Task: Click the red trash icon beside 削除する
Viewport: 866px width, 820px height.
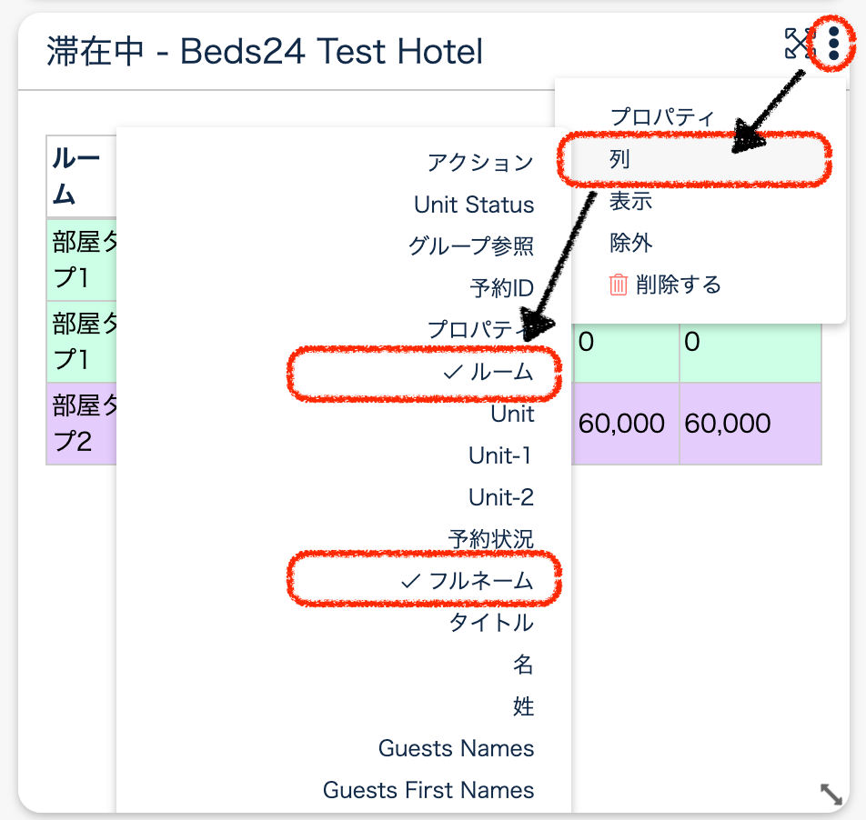Action: [x=619, y=285]
